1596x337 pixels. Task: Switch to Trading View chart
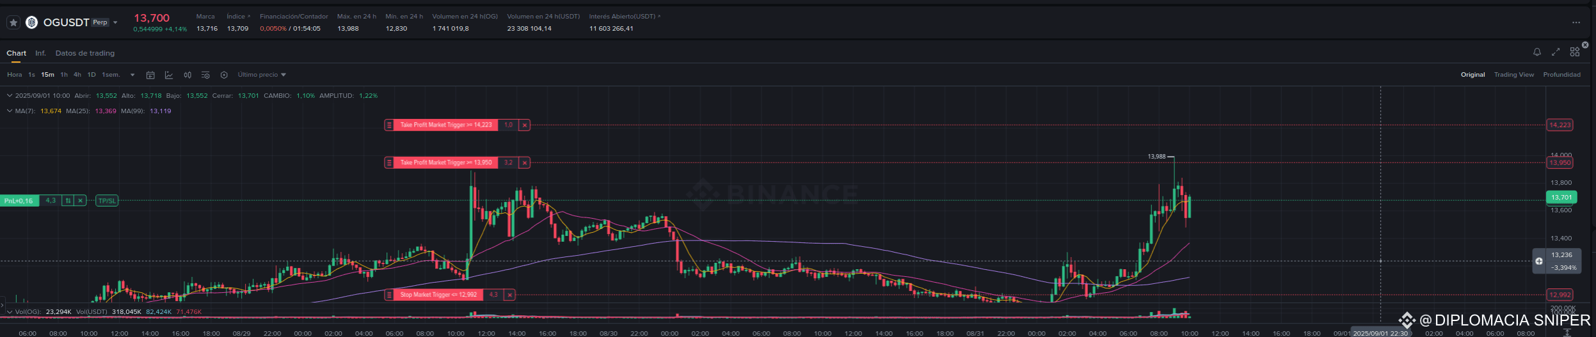(x=1514, y=75)
